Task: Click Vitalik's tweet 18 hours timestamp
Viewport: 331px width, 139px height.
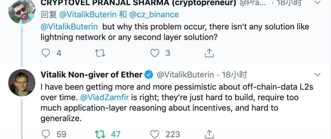Action: (x=234, y=75)
